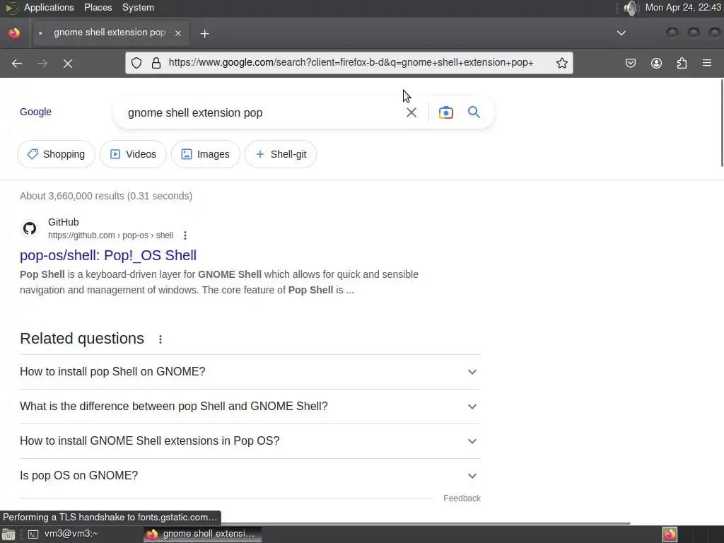This screenshot has height=543, width=724.
Task: Open the Pocket save icon
Action: (x=630, y=63)
